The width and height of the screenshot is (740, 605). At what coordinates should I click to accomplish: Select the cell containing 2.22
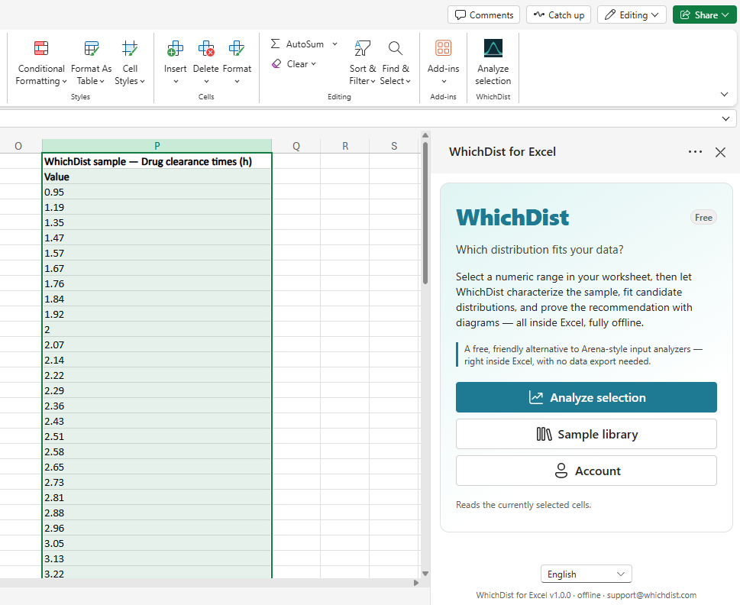157,375
